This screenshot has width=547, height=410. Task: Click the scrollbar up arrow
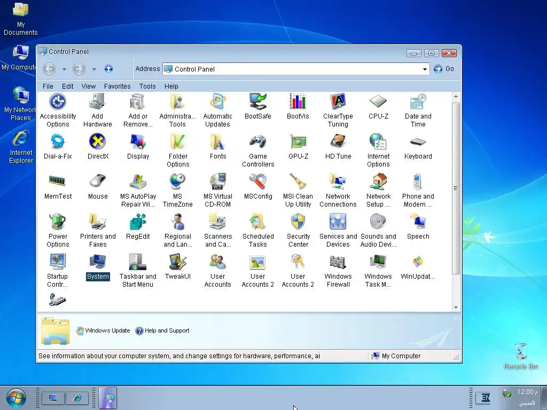(x=456, y=96)
